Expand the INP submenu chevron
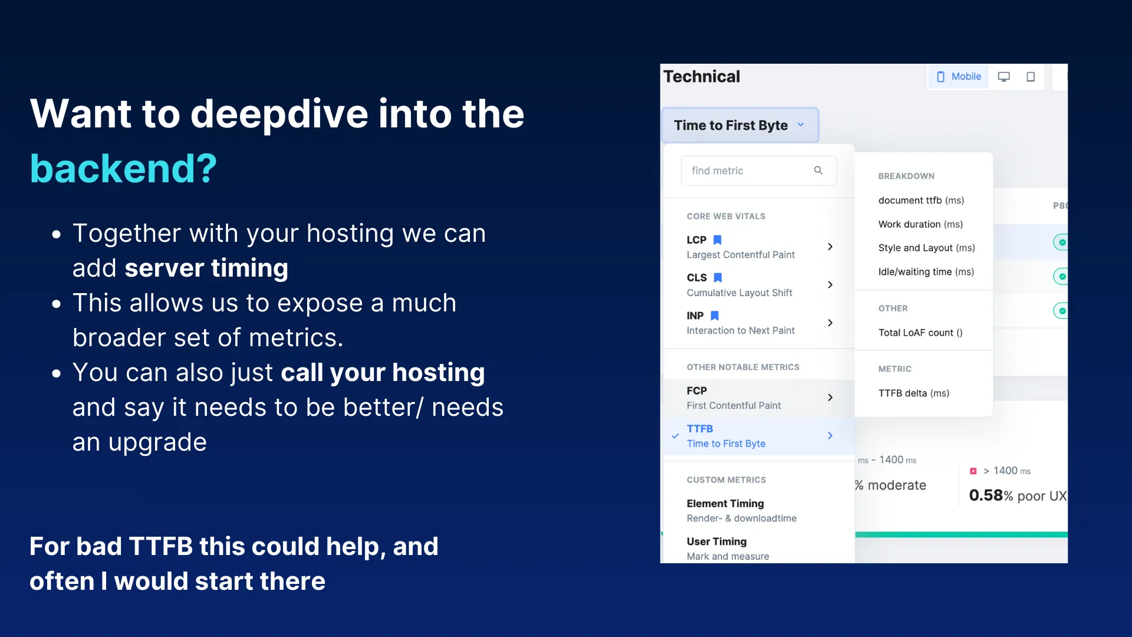Viewport: 1132px width, 637px height. (x=830, y=323)
